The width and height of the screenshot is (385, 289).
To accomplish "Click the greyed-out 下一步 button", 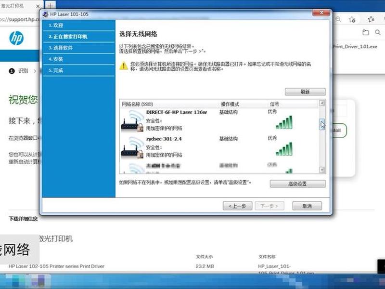I will pyautogui.click(x=269, y=206).
